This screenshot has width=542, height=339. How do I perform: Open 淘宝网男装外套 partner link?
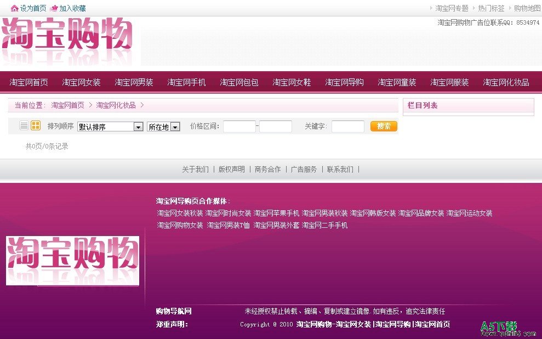point(276,225)
